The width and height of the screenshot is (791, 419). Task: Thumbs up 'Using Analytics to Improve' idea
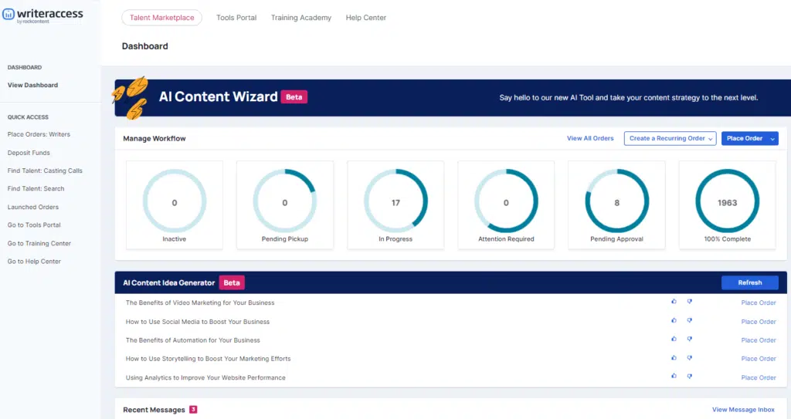click(674, 376)
